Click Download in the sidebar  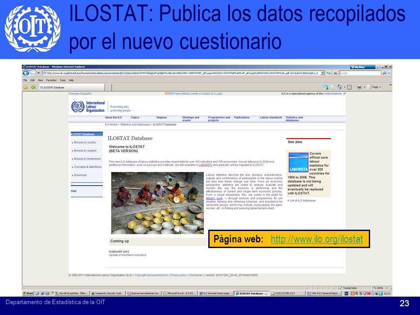point(80,175)
